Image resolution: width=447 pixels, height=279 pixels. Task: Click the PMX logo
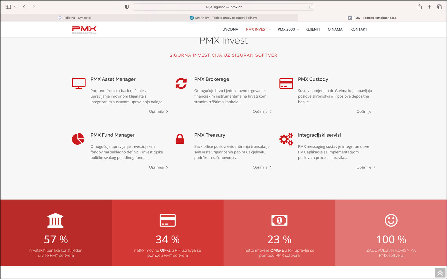tap(84, 30)
